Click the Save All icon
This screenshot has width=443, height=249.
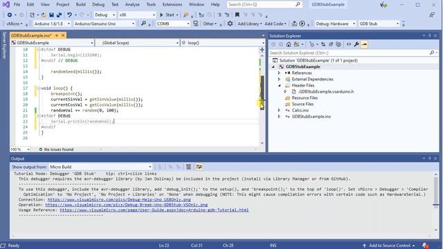coord(59,15)
